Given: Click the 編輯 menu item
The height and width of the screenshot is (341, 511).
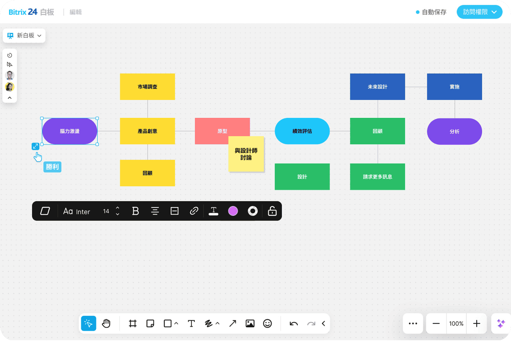Looking at the screenshot, I should [76, 12].
